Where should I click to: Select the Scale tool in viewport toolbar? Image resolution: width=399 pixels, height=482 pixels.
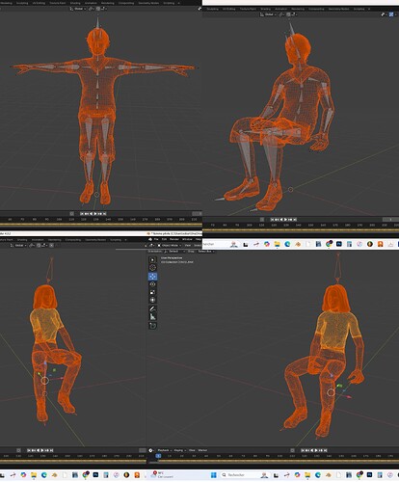(x=152, y=292)
